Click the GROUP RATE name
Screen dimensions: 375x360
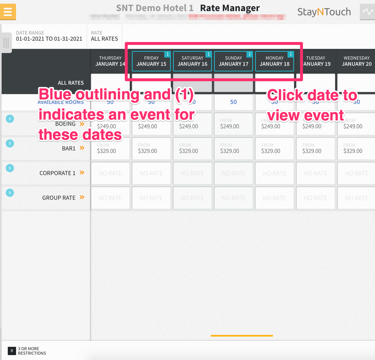[59, 198]
